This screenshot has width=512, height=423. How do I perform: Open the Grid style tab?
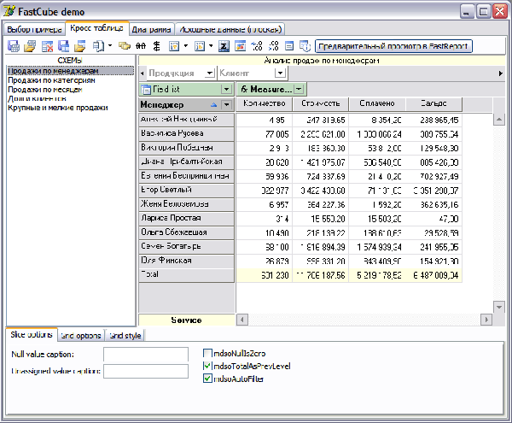click(x=124, y=335)
